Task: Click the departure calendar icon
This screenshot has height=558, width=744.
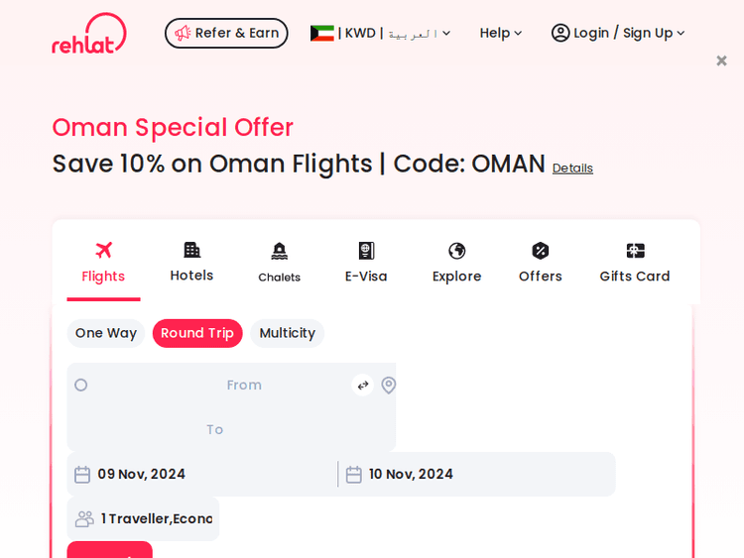Action: 82,475
